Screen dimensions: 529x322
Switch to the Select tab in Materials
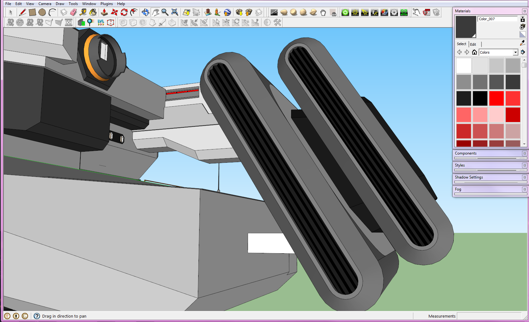point(461,44)
